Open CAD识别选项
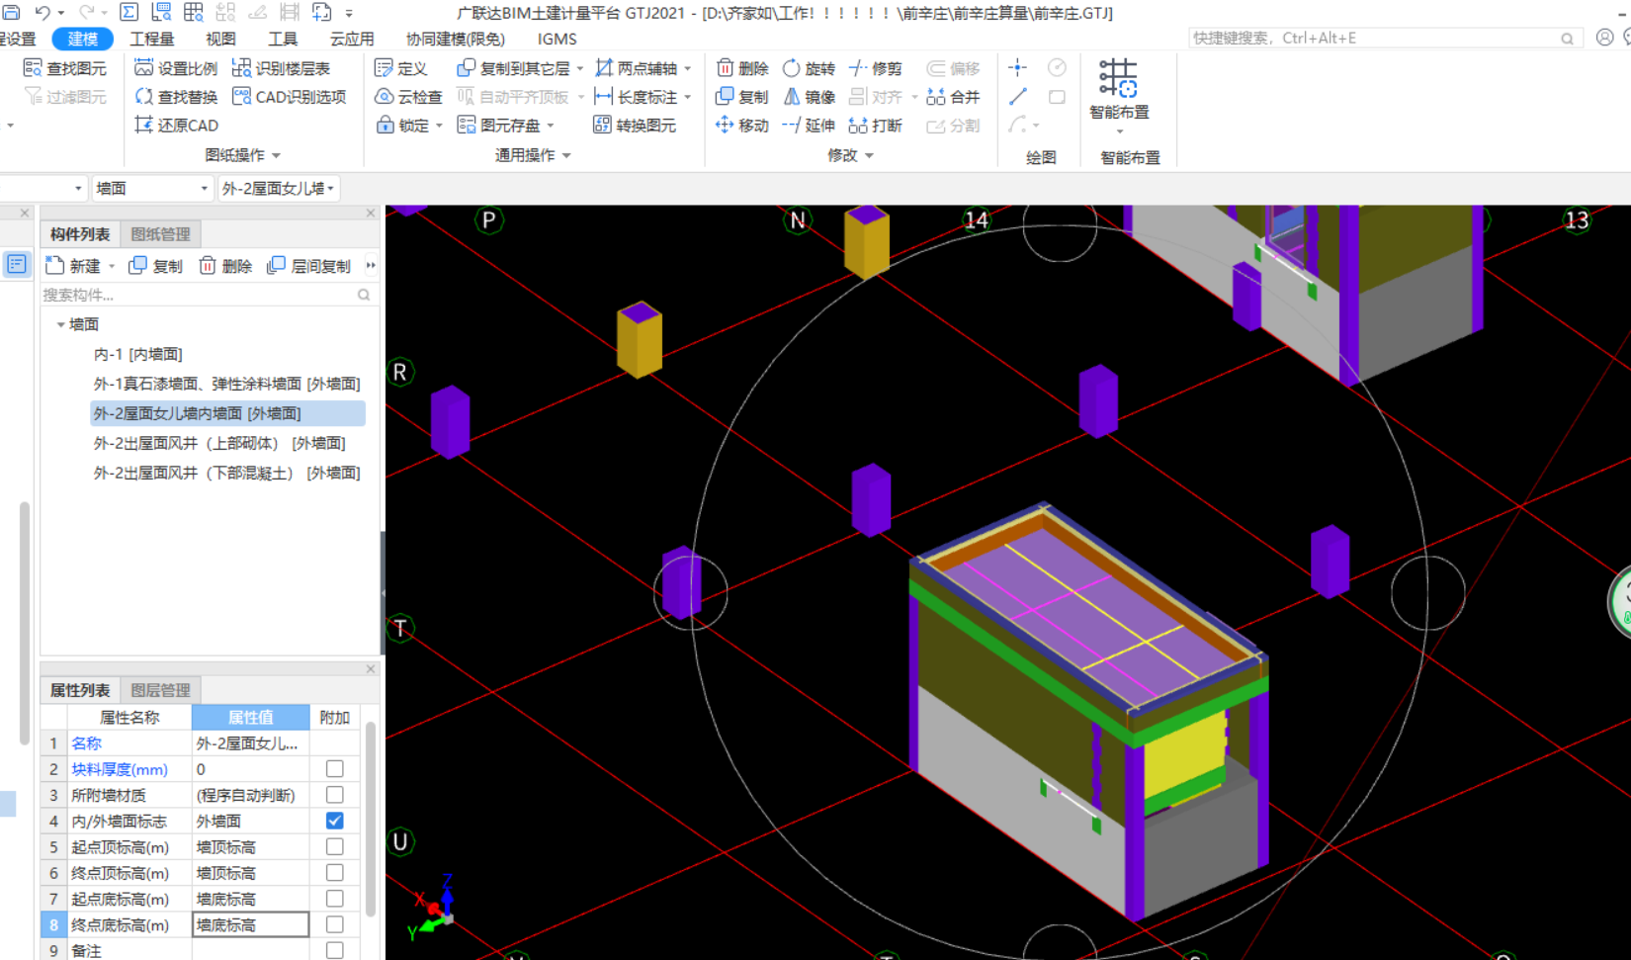1631x960 pixels. coord(289,97)
